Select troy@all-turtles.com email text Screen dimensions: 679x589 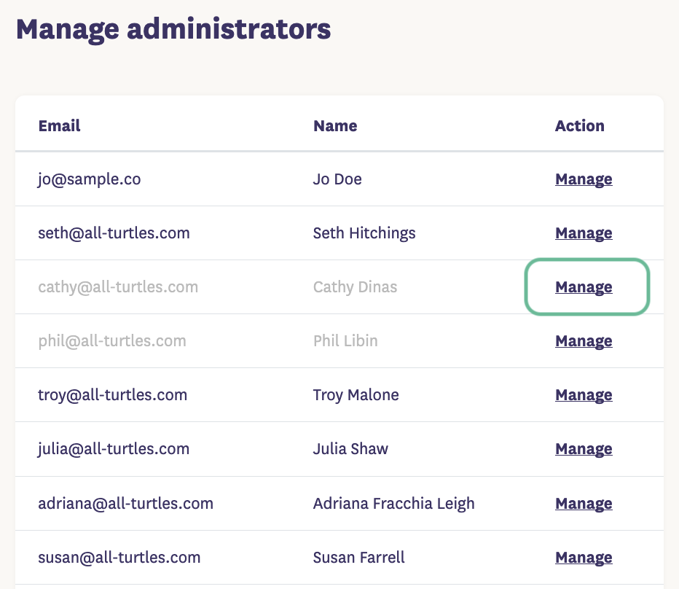[x=113, y=395]
